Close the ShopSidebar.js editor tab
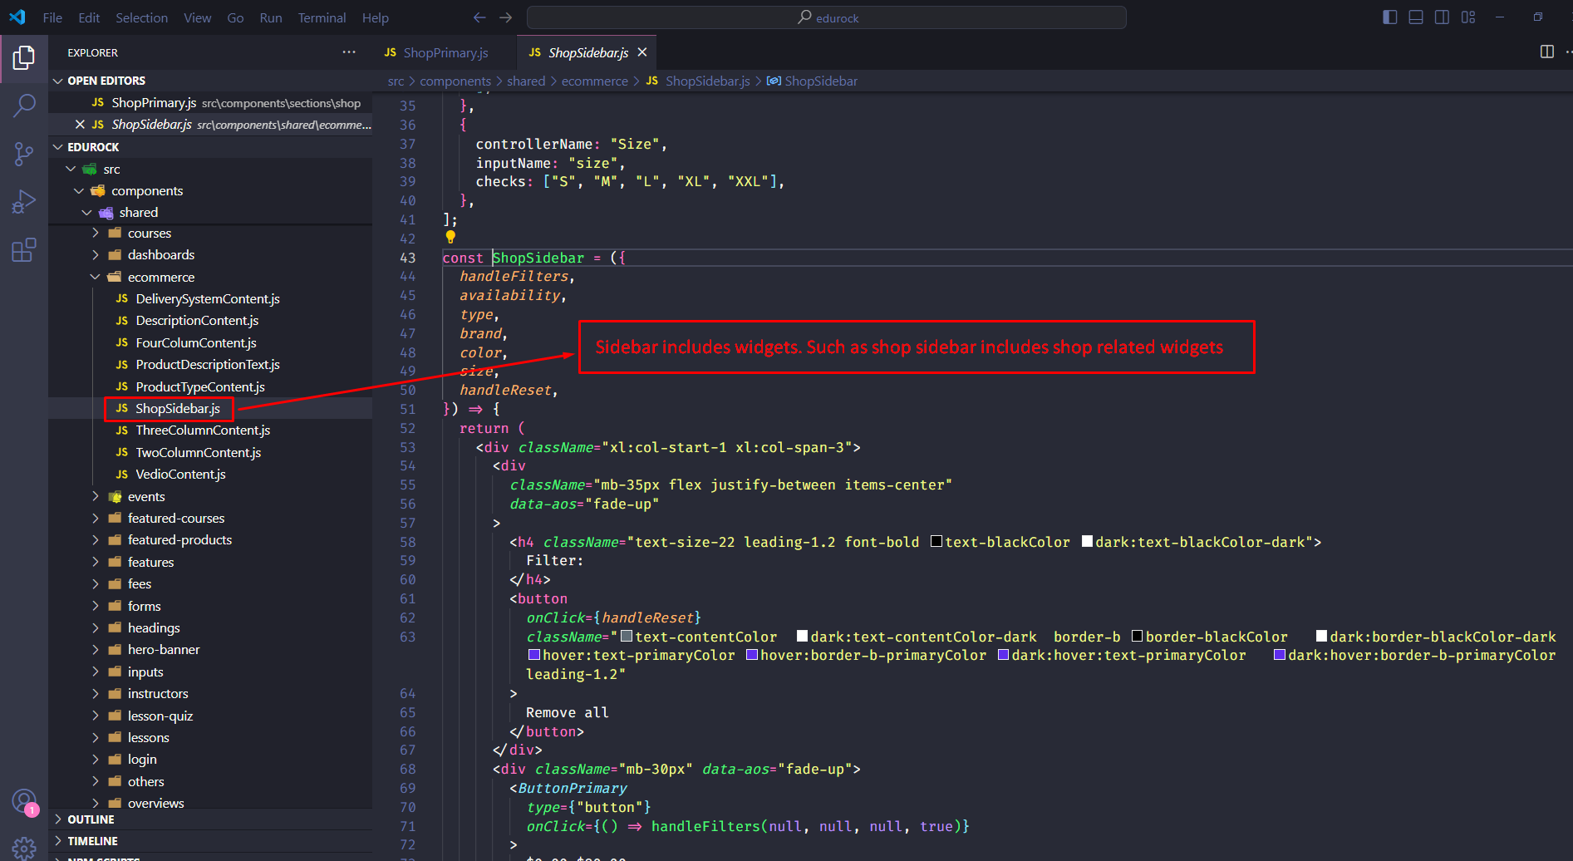The width and height of the screenshot is (1573, 861). [x=642, y=52]
